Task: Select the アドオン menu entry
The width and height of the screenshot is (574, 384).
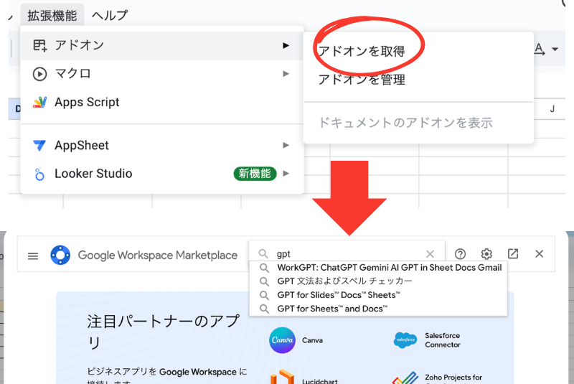Action: pos(162,45)
